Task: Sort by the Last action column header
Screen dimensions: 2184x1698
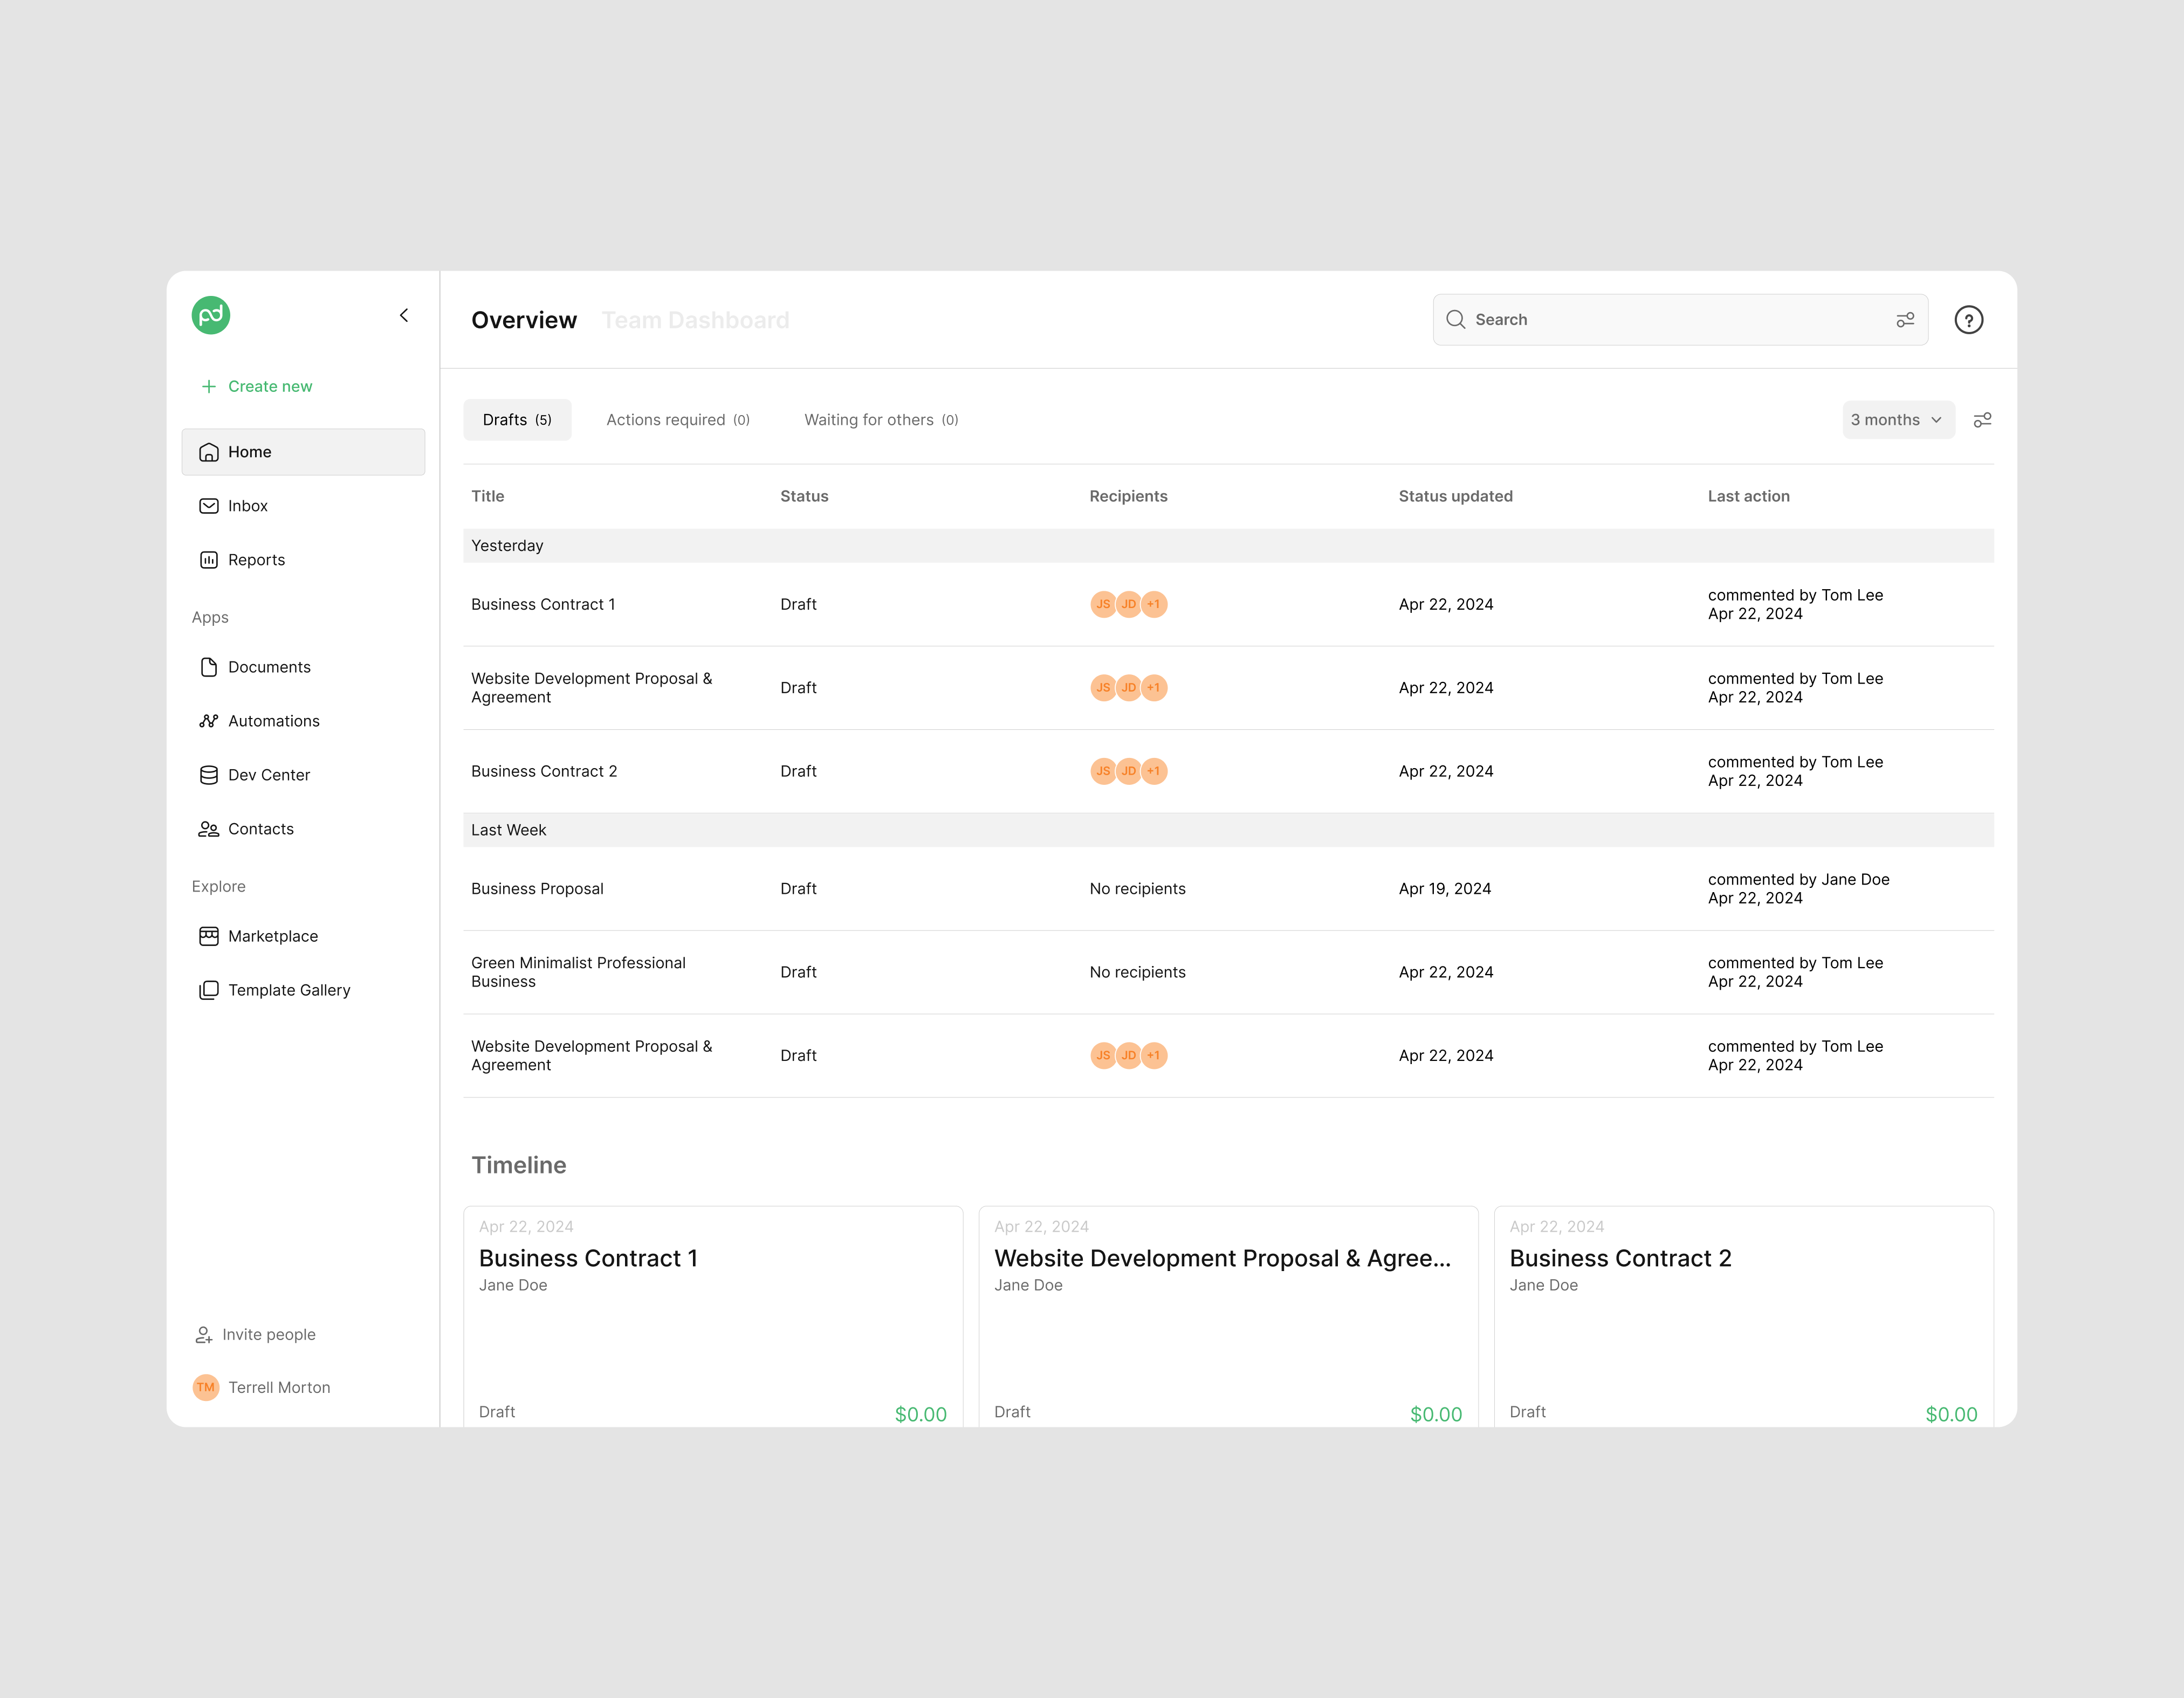Action: (x=1748, y=496)
